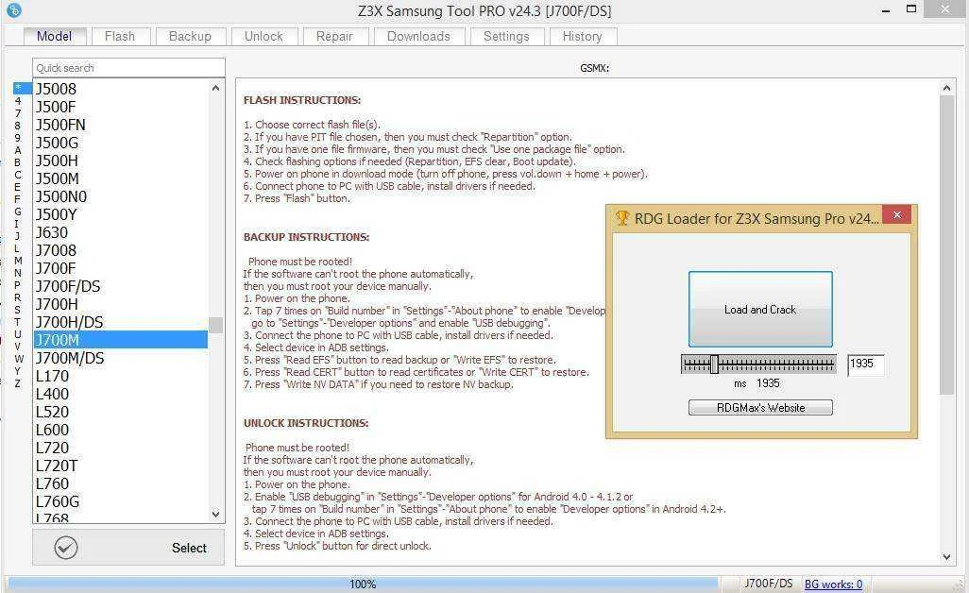This screenshot has width=969, height=593.
Task: Jump to letter Z in index
Action: pyautogui.click(x=18, y=383)
